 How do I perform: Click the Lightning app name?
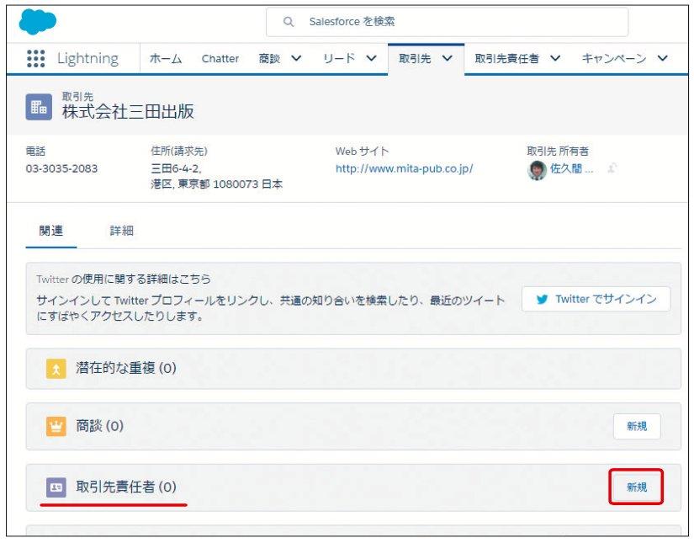click(87, 58)
